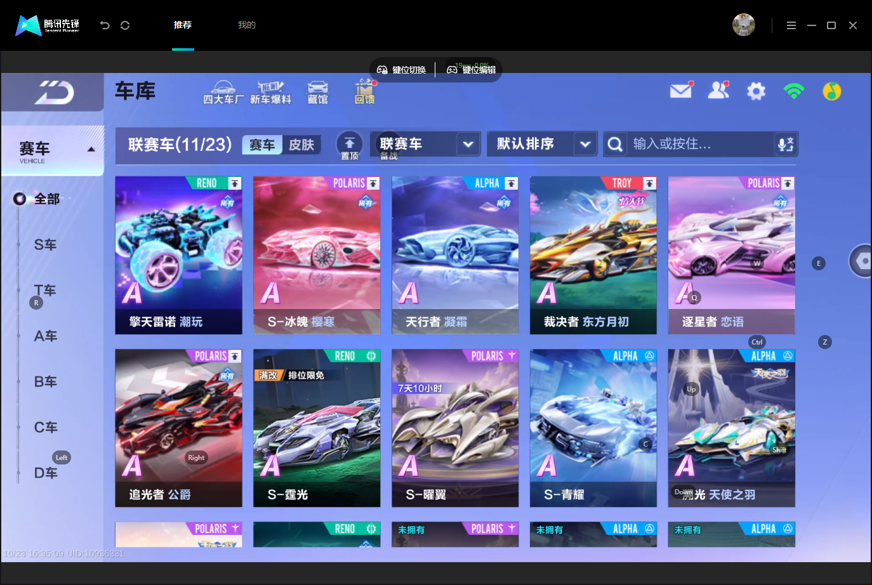Open the user avatar profile
872x585 pixels.
pos(743,25)
